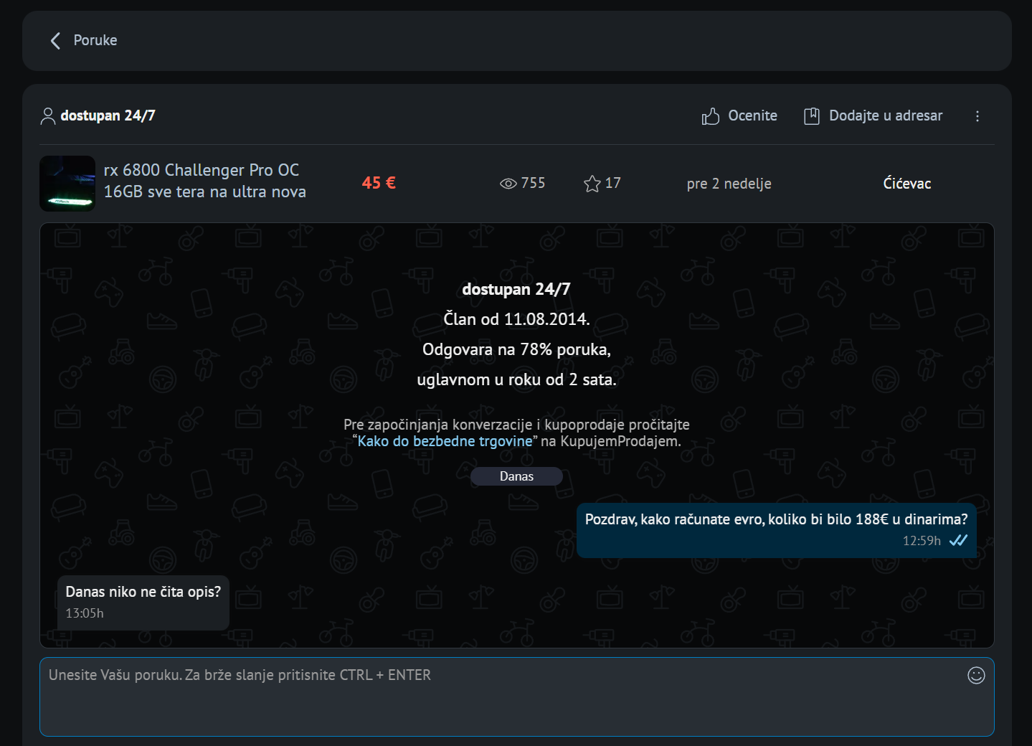This screenshot has width=1032, height=746.
Task: Click the address book bookmark icon
Action: (811, 116)
